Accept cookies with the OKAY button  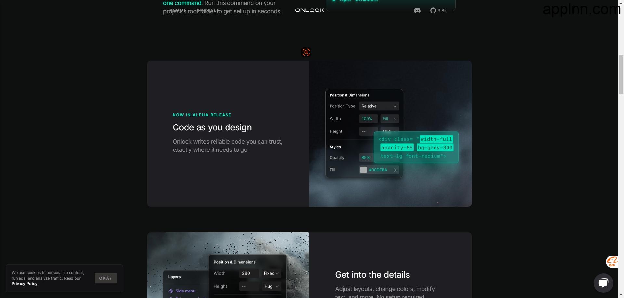click(x=106, y=278)
